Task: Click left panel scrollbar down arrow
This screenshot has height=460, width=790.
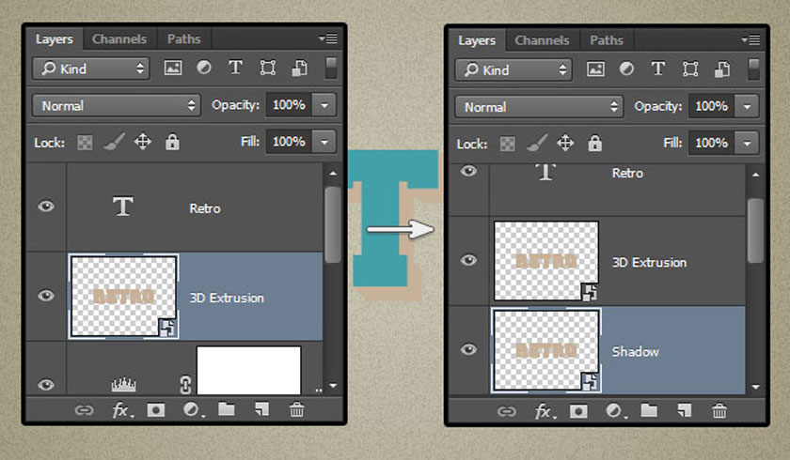Action: tap(333, 386)
